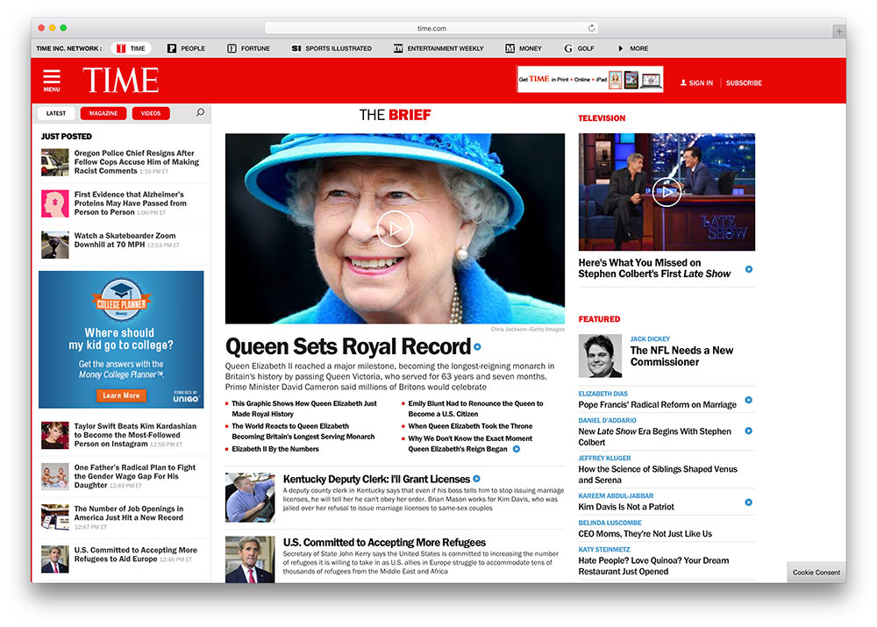The image size is (877, 627).
Task: Click the Fortune network icon
Action: 232,48
